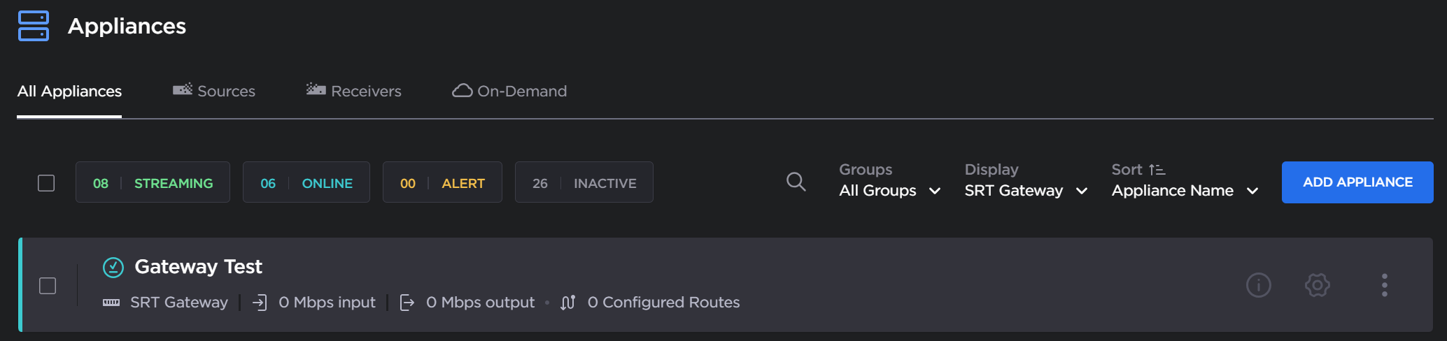Toggle the sort direction icon
Screen dimensions: 1447x341
[x=1157, y=170]
